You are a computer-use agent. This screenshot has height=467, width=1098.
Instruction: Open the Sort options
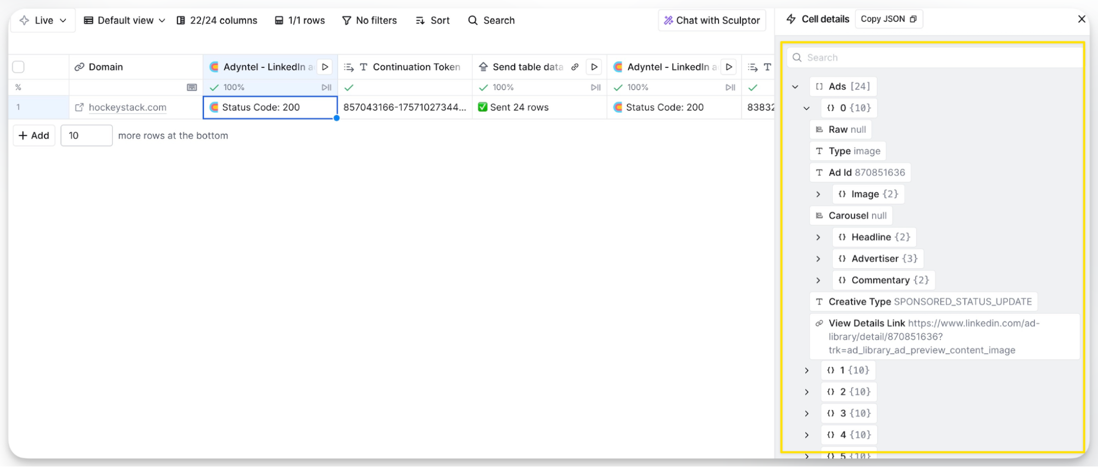pyautogui.click(x=433, y=20)
